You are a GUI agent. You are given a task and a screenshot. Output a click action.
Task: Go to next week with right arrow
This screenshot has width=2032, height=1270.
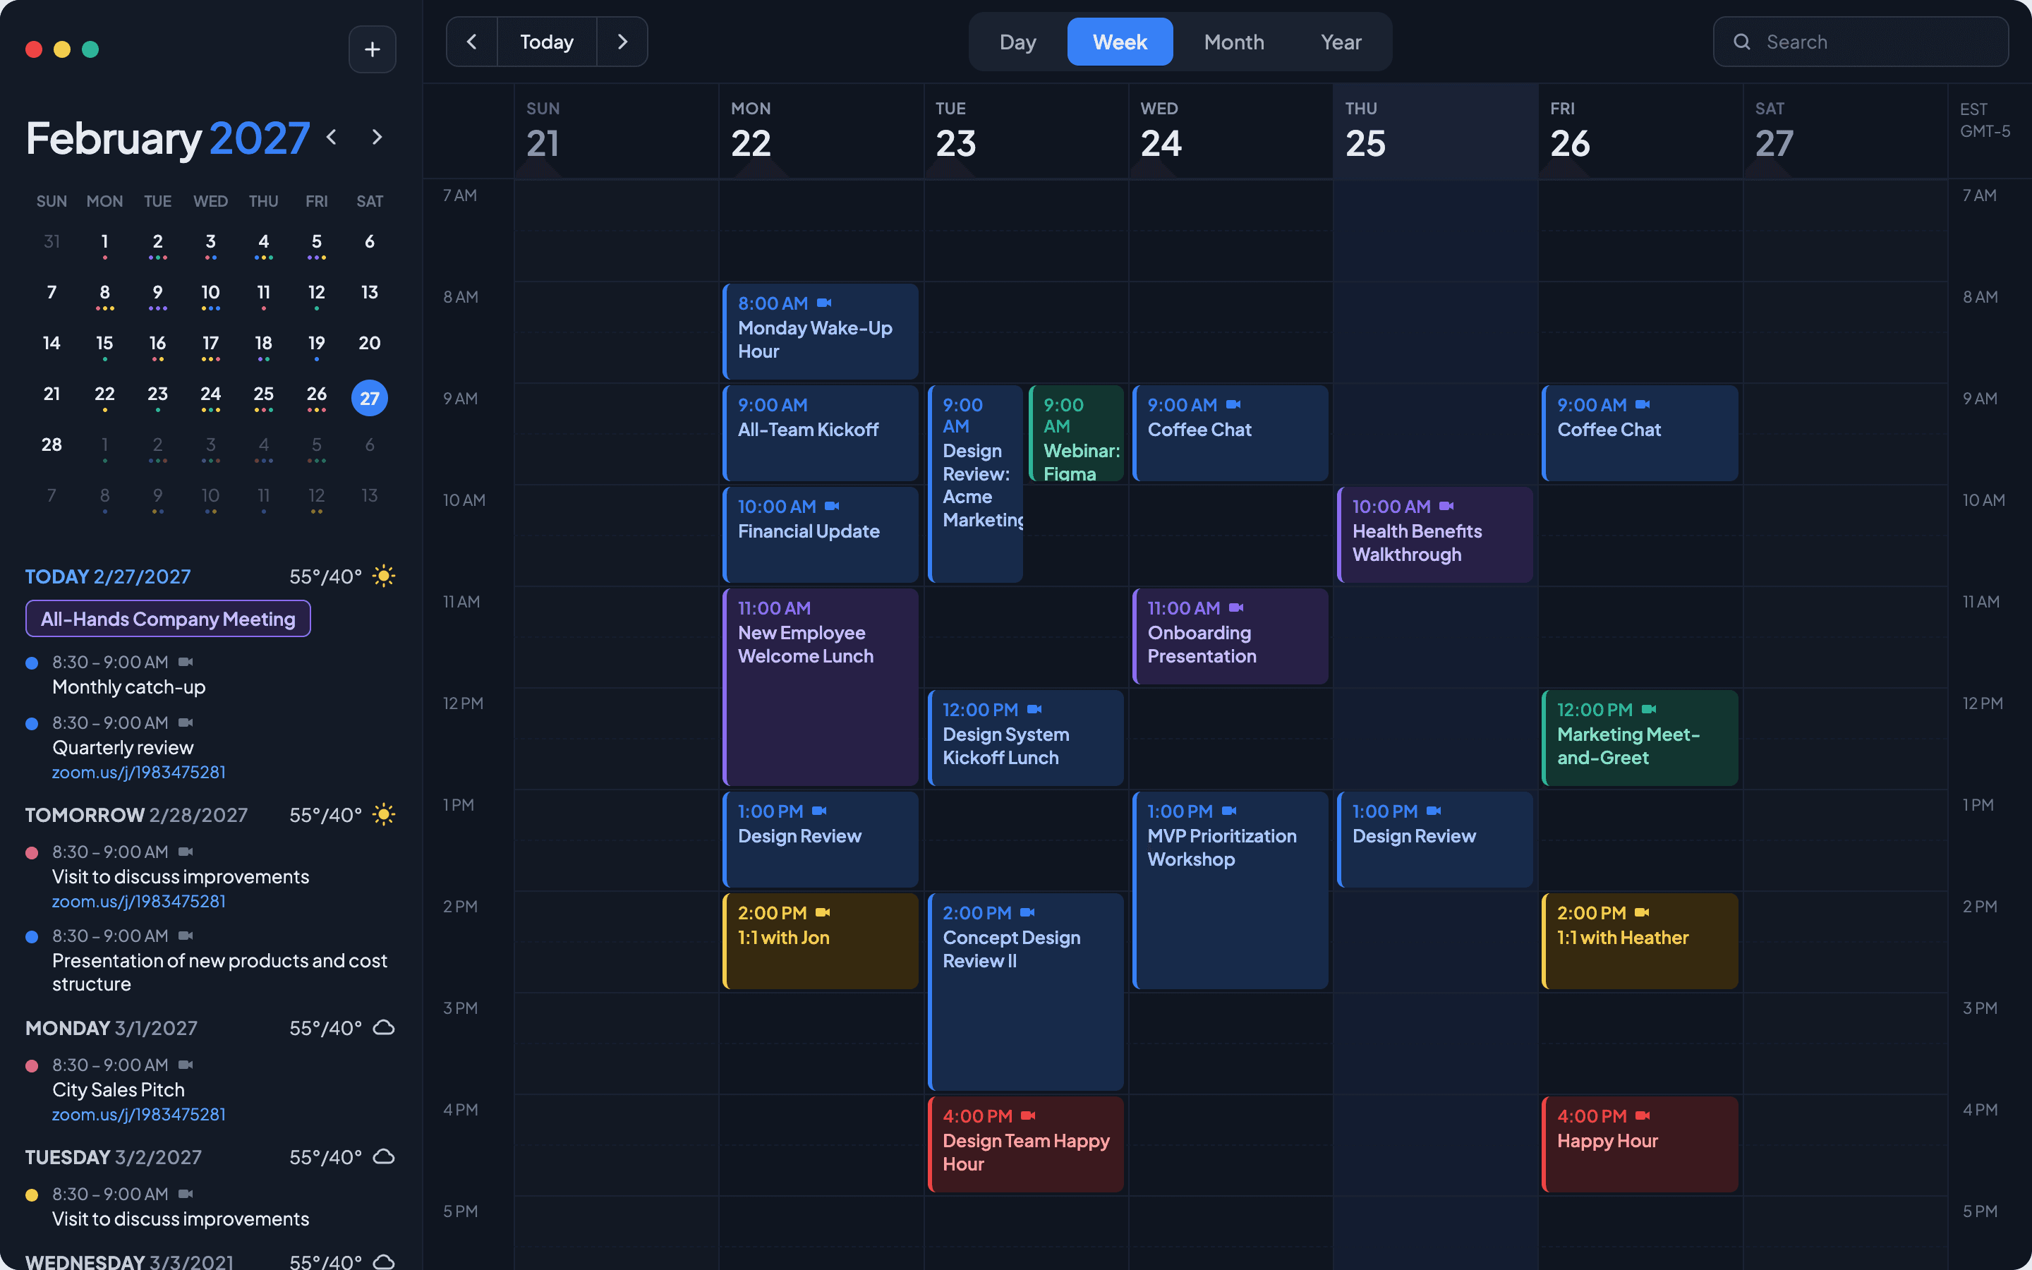click(x=622, y=42)
